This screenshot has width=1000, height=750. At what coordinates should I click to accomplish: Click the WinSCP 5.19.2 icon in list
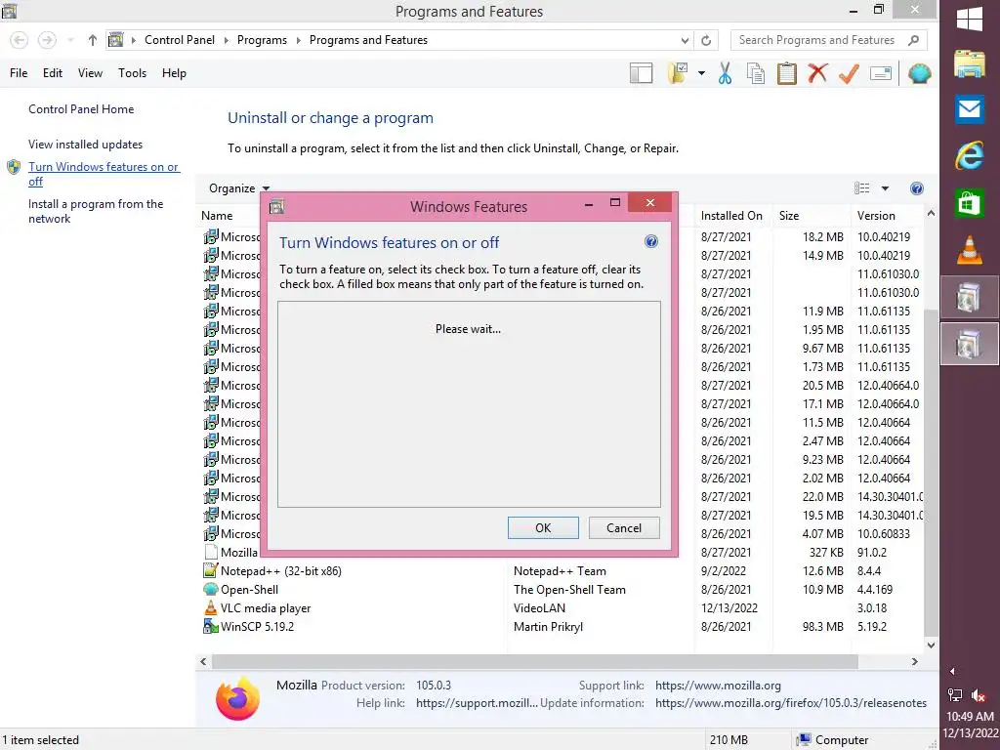click(x=211, y=626)
